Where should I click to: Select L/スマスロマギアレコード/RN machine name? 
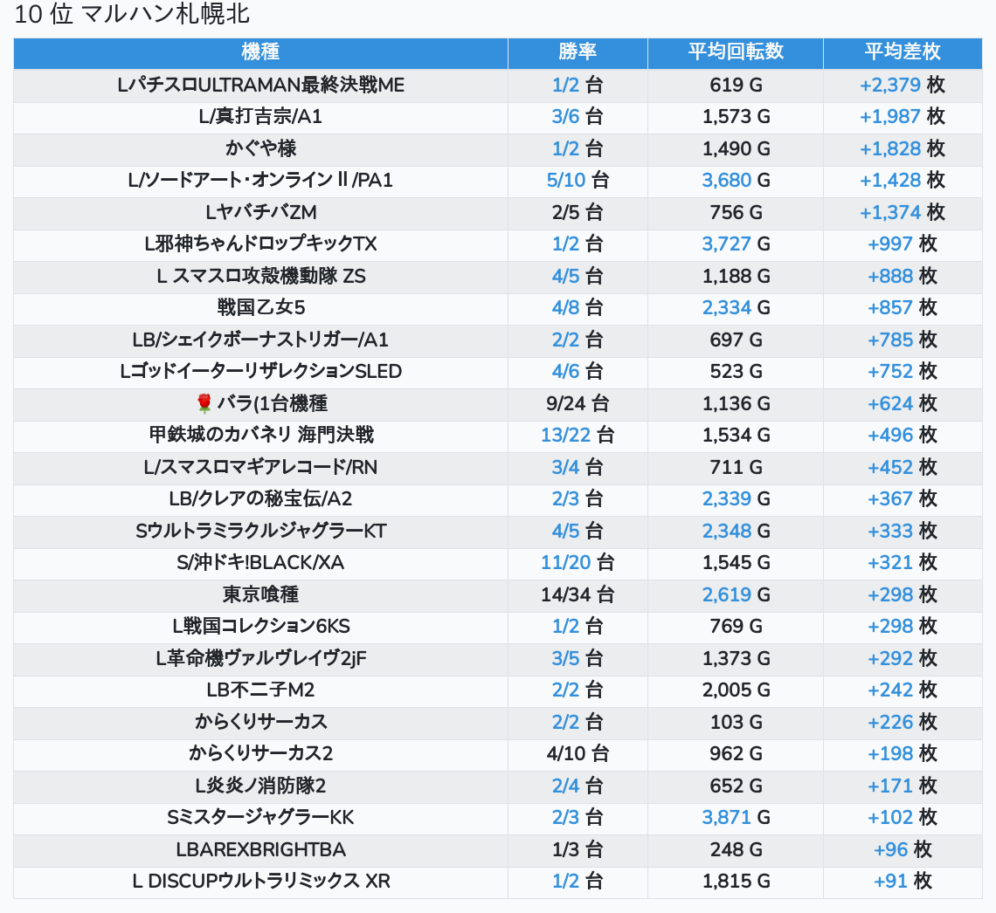260,467
